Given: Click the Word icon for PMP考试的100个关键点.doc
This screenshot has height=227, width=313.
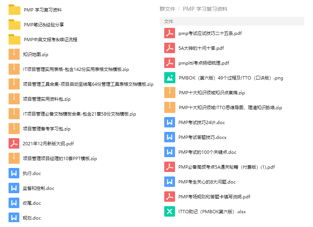Looking at the screenshot, I should (x=170, y=152).
